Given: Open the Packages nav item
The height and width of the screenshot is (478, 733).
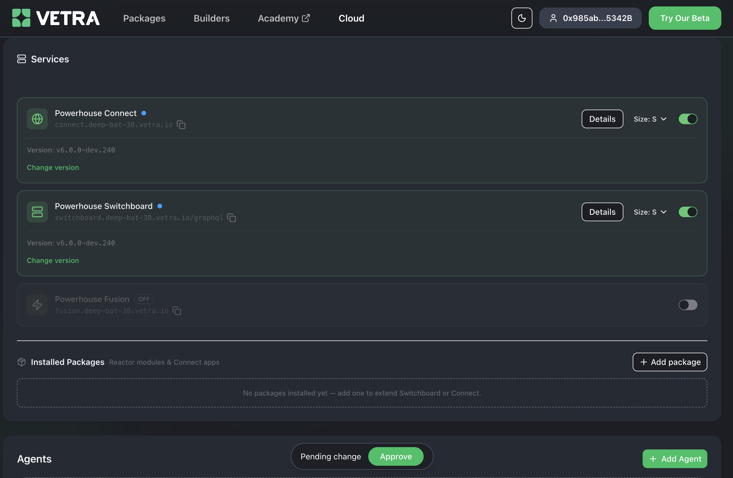Looking at the screenshot, I should coord(144,18).
